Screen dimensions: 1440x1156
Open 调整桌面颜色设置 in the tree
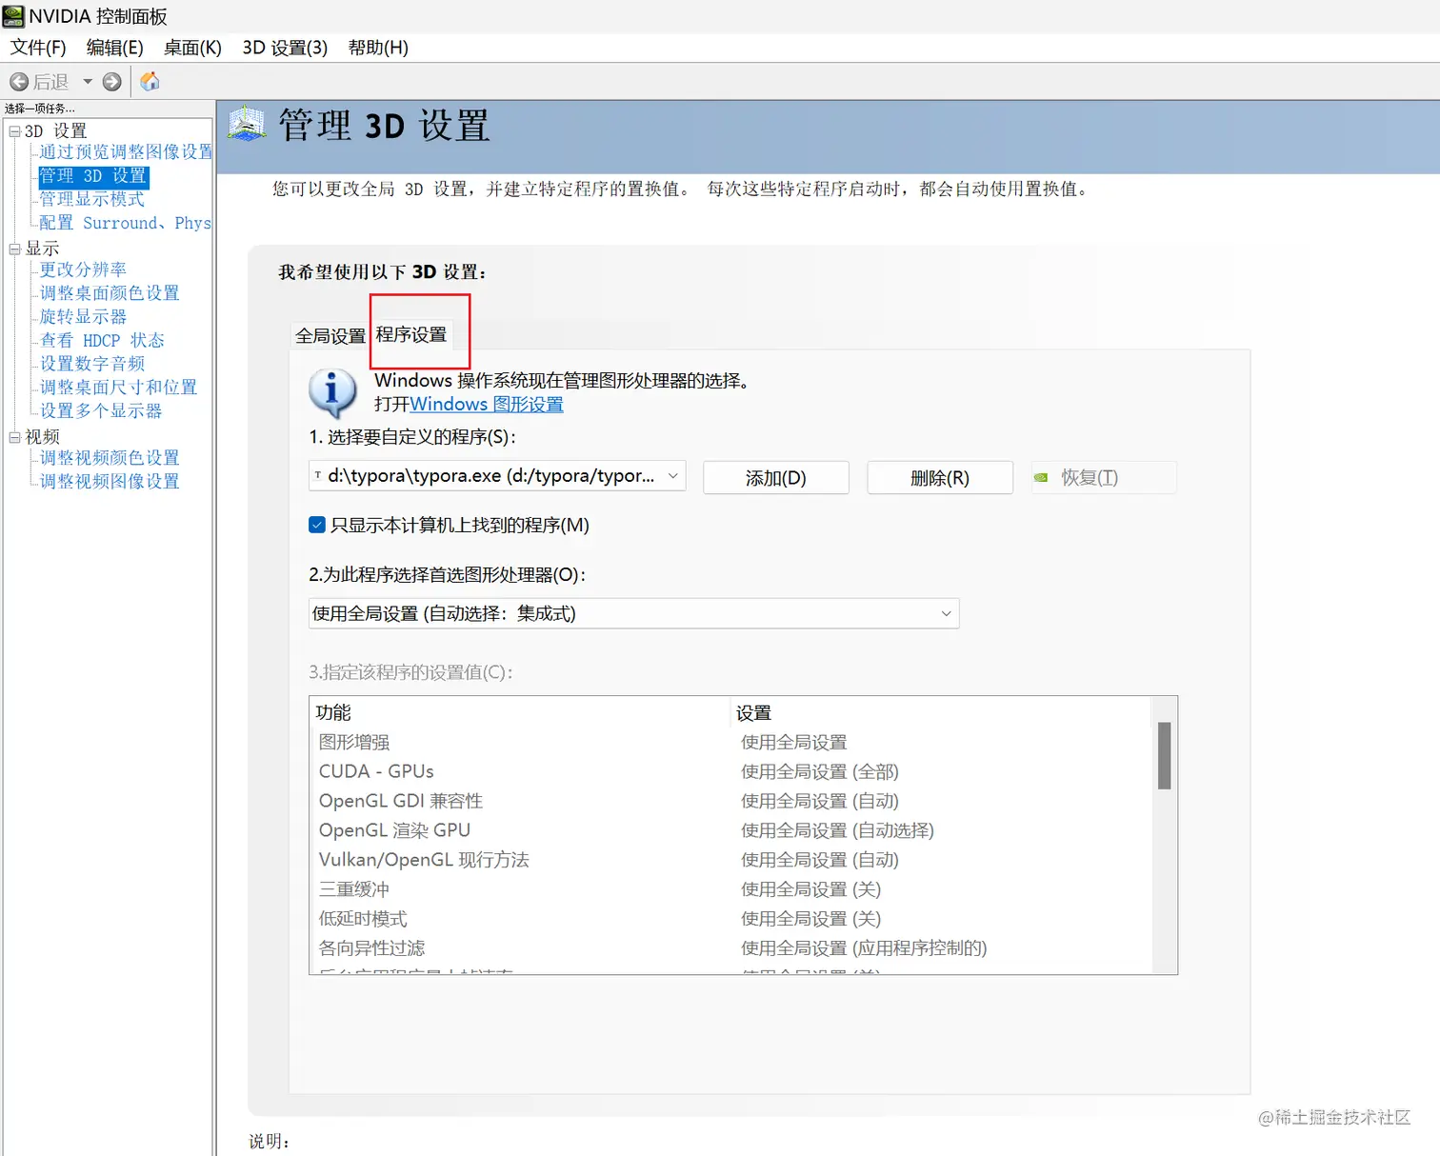[x=110, y=293]
